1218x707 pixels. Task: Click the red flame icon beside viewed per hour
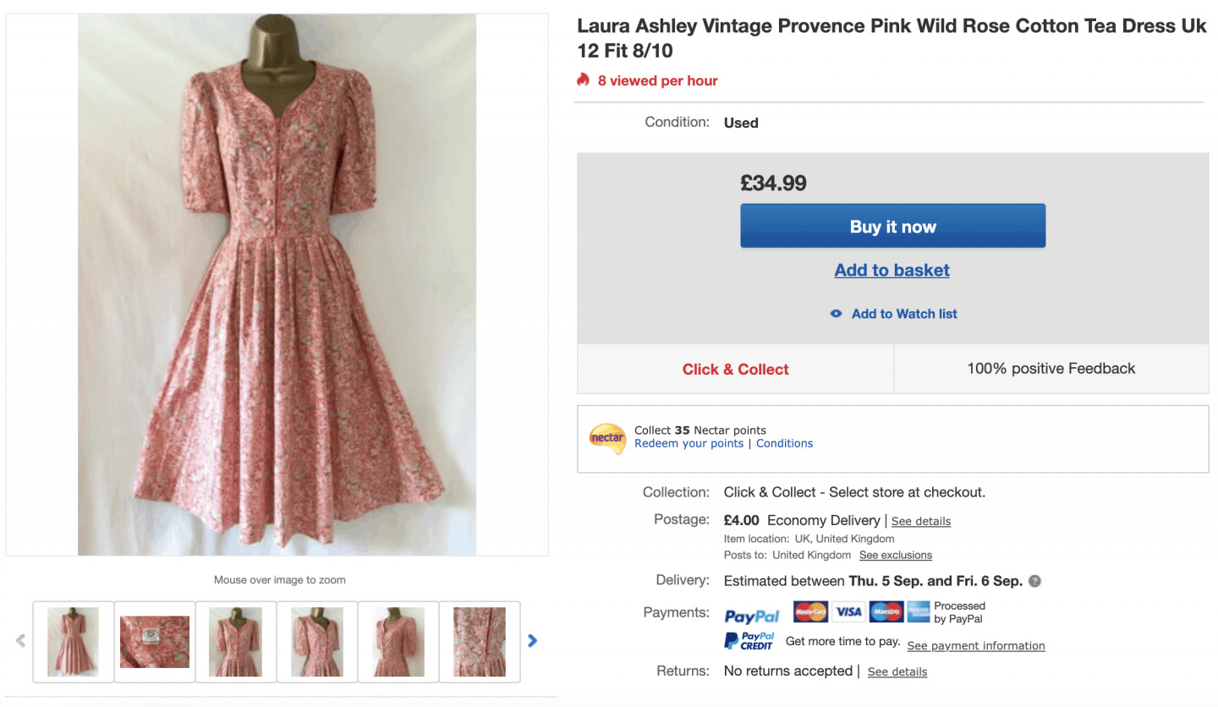pos(583,79)
